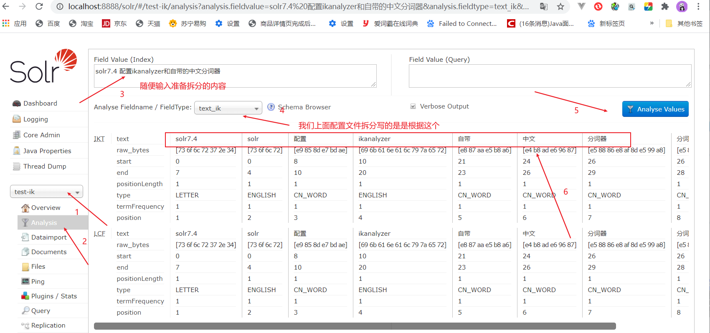Click the address bar URL
Viewport: 710px width, 333px height.
pyautogui.click(x=299, y=6)
